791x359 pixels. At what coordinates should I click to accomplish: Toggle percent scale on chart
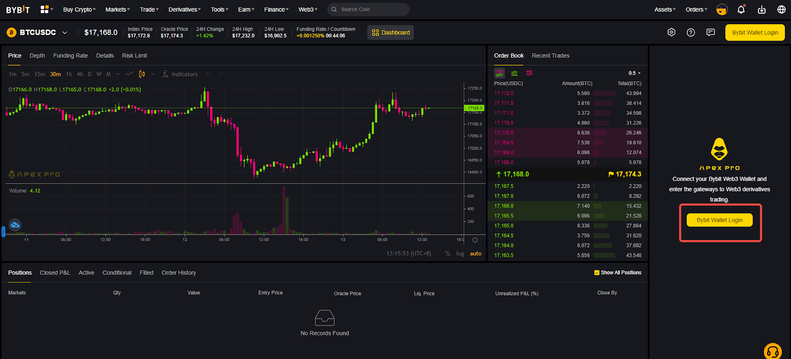(447, 253)
